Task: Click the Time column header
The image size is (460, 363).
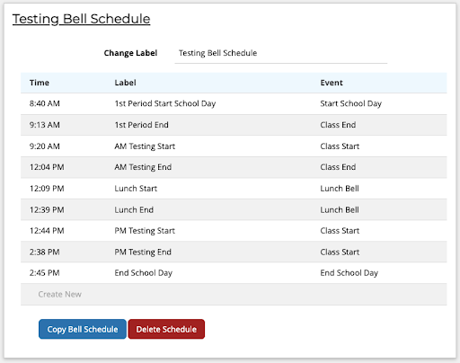Action: (x=40, y=83)
